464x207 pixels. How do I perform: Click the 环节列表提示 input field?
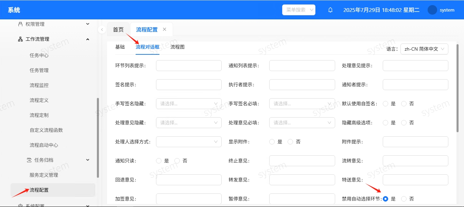[x=189, y=66]
